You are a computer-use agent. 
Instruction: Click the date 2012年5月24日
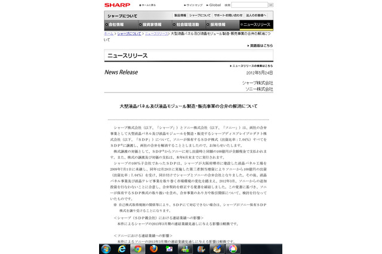tap(260, 73)
